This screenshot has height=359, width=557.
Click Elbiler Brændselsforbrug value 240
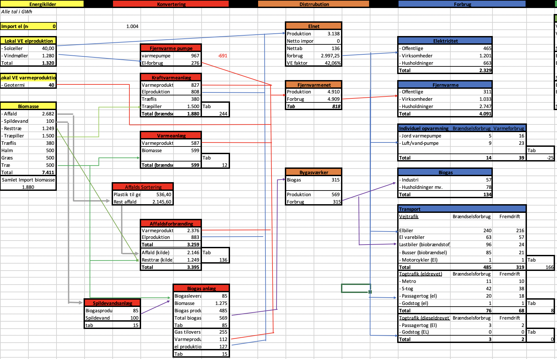[x=487, y=231]
